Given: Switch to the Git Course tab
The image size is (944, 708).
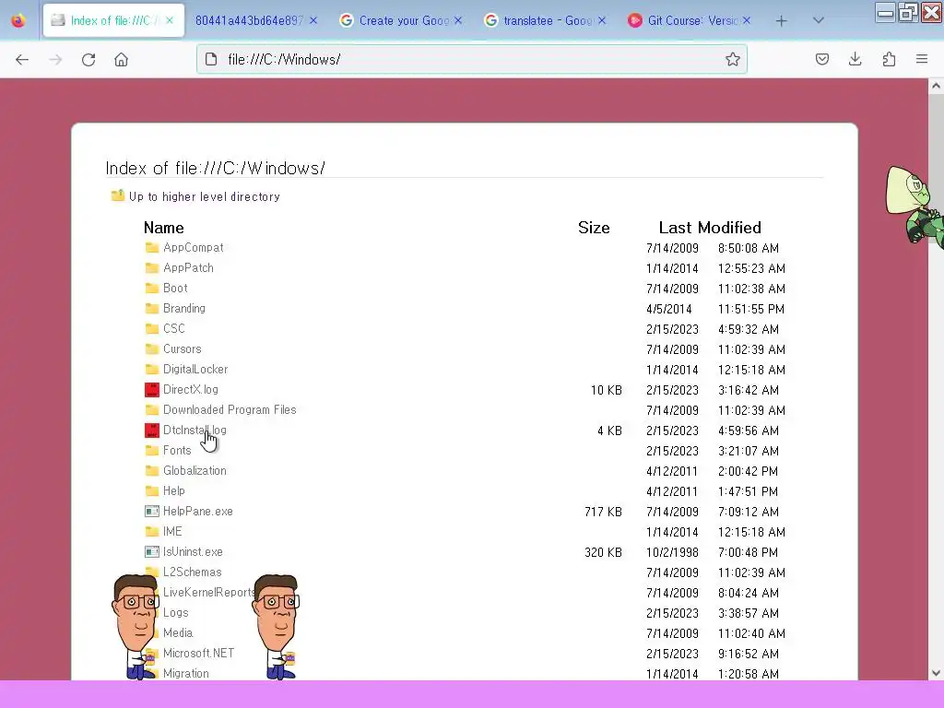Looking at the screenshot, I should [691, 20].
